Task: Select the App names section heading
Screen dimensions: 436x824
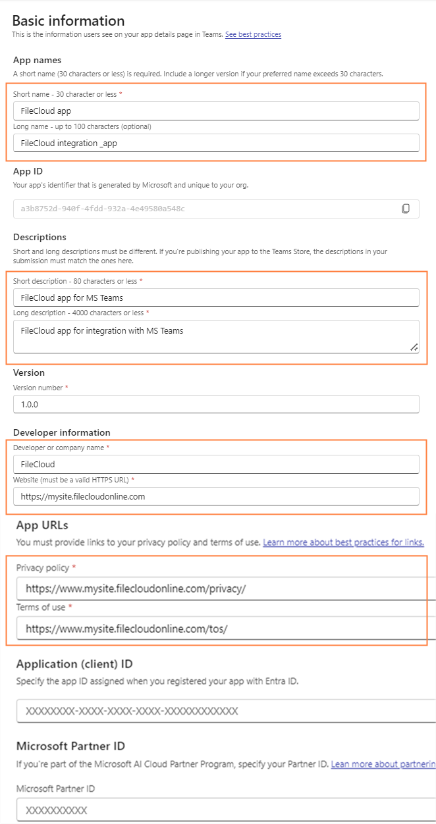Action: click(38, 60)
